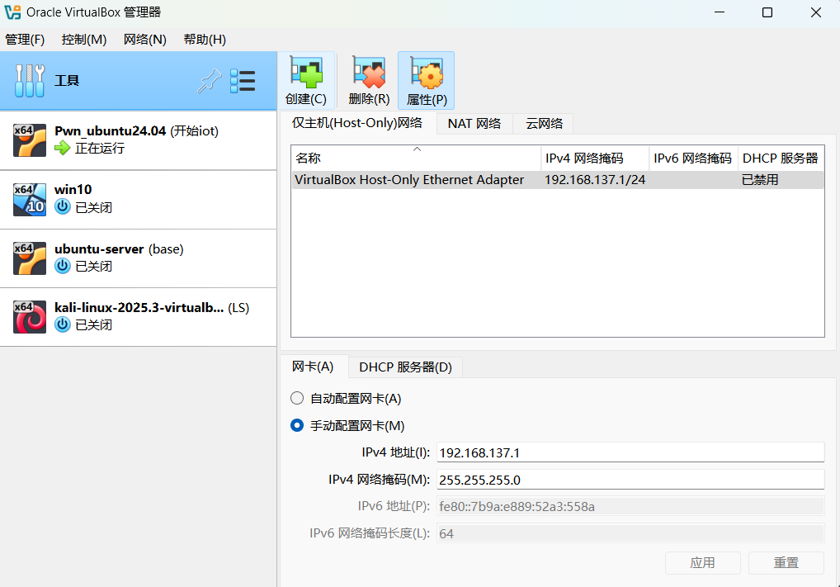This screenshot has height=587, width=840.
Task: Click the Reset (重置) button
Action: pos(786,563)
